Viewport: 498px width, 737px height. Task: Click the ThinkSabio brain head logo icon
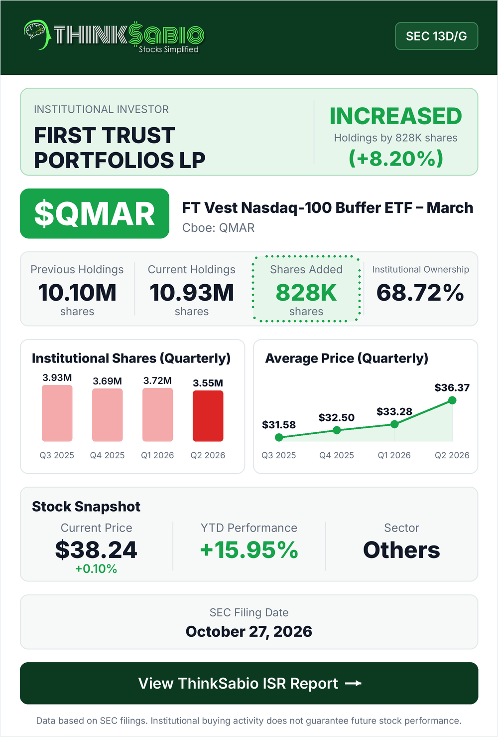point(37,34)
